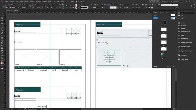Select the Gap tool
Screen dimensions: 196x110
2,21
